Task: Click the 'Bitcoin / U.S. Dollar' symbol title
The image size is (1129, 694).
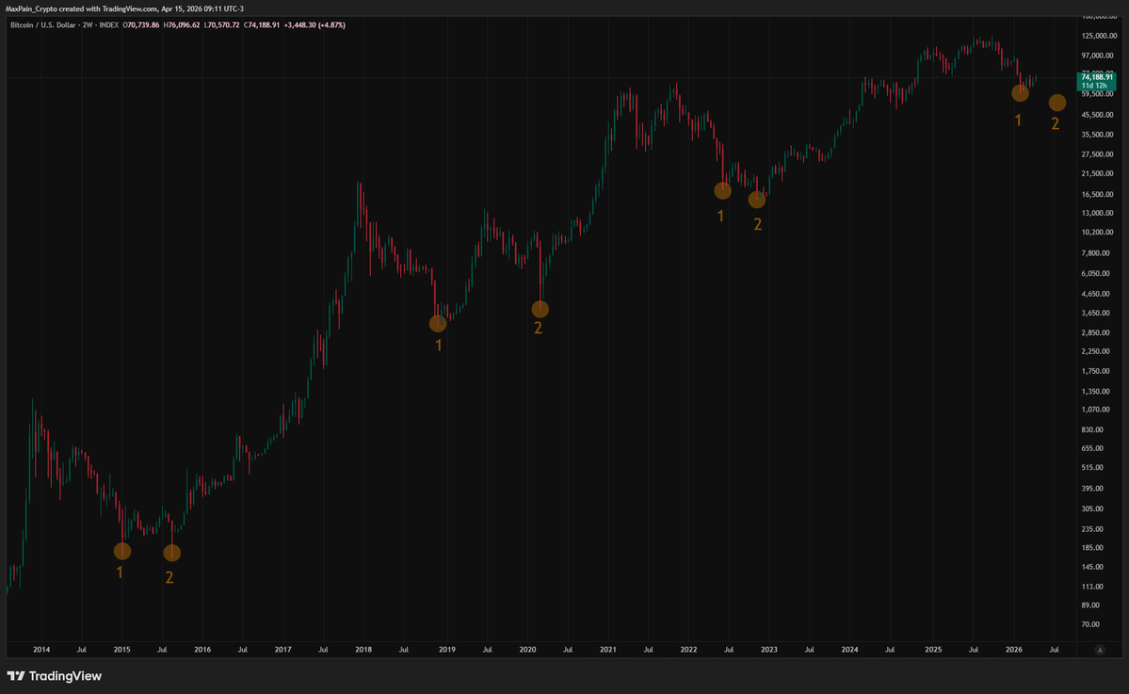Action: 42,25
